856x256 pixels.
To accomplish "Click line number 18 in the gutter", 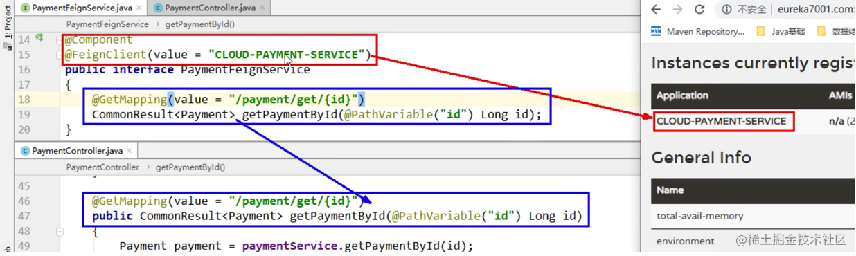I will coord(24,100).
